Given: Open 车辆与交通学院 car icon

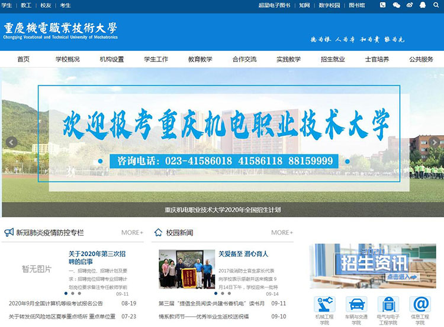Looking at the screenshot, I should coord(356,304).
